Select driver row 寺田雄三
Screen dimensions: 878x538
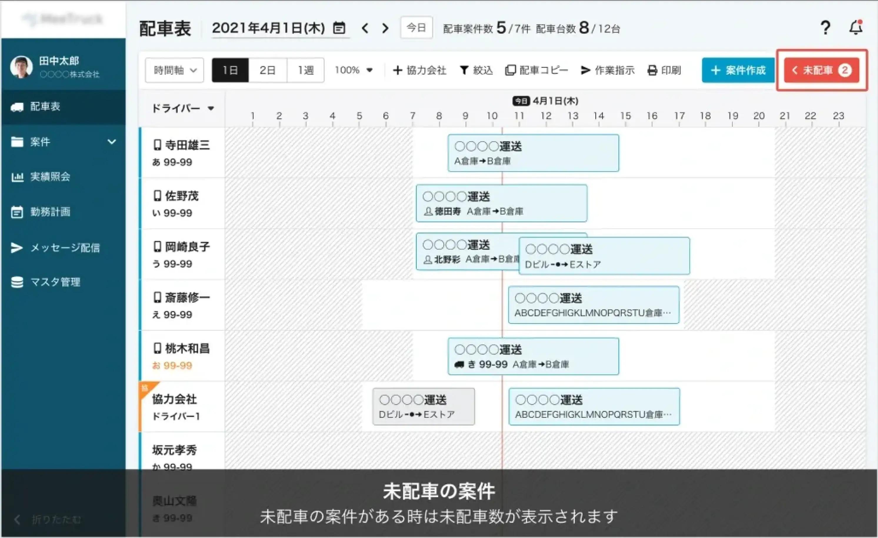pyautogui.click(x=182, y=152)
